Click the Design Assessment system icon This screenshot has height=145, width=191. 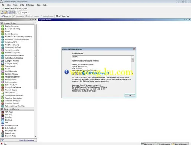click(3, 26)
